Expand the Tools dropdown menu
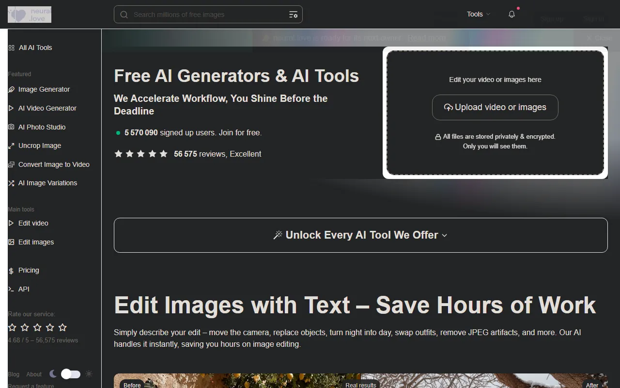This screenshot has width=620, height=388. coord(478,15)
